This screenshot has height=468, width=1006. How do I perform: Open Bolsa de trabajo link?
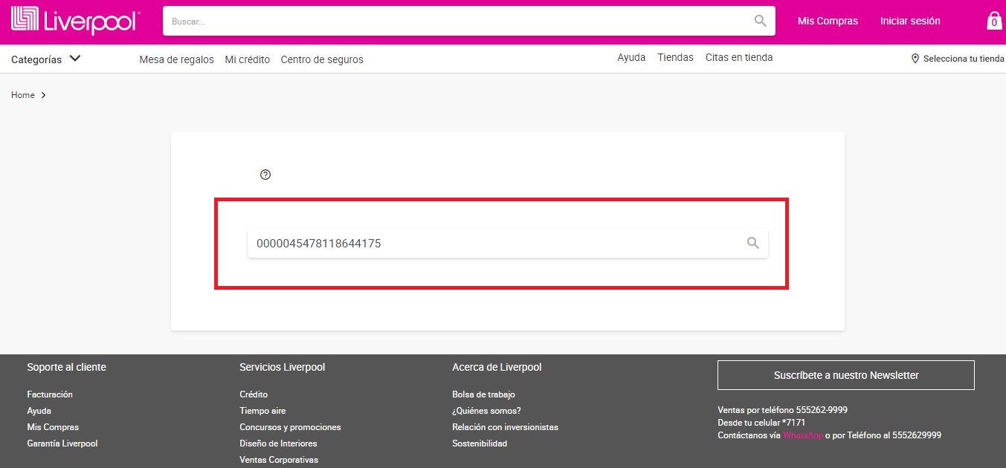(x=483, y=394)
